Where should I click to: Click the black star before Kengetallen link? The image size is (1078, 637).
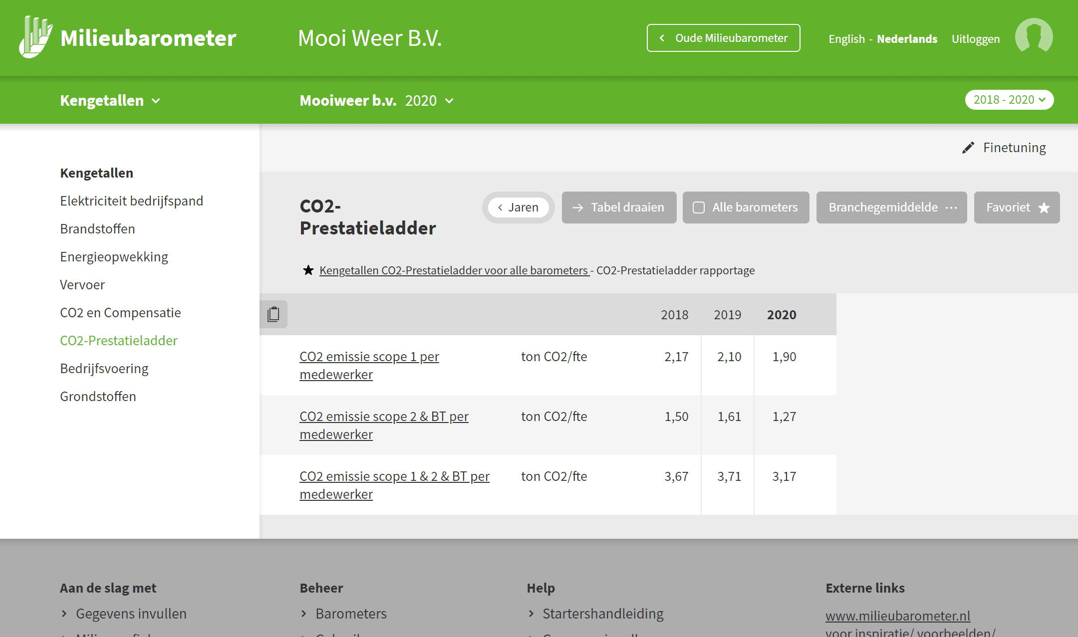pos(308,270)
